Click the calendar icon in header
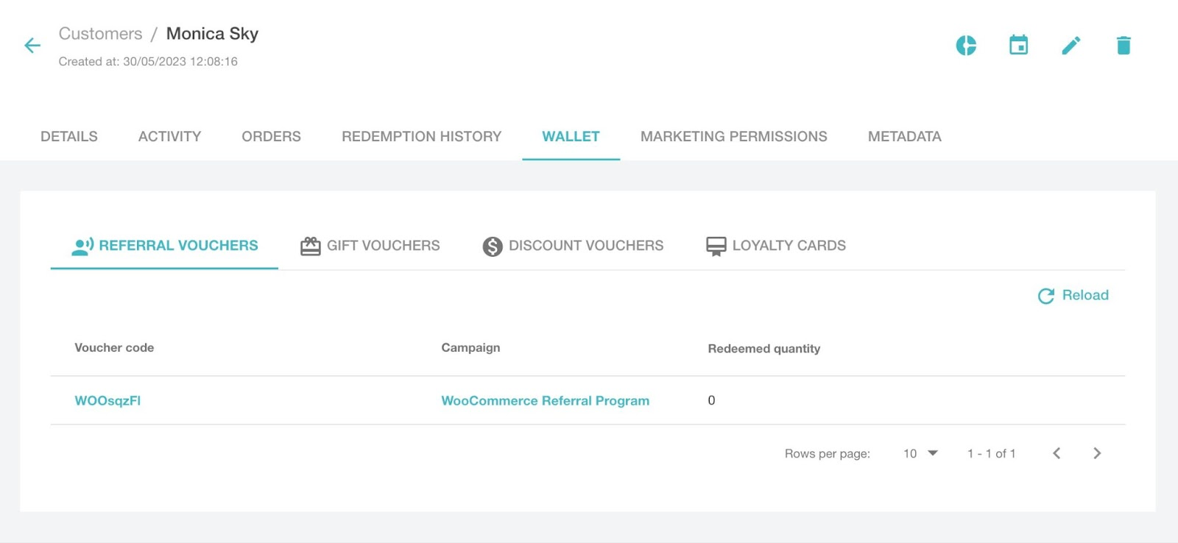The image size is (1178, 543). (x=1018, y=46)
